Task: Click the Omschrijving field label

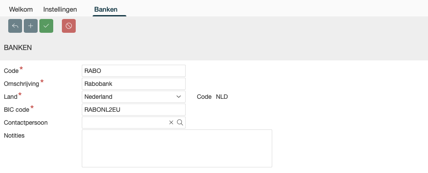Action: click(x=21, y=83)
